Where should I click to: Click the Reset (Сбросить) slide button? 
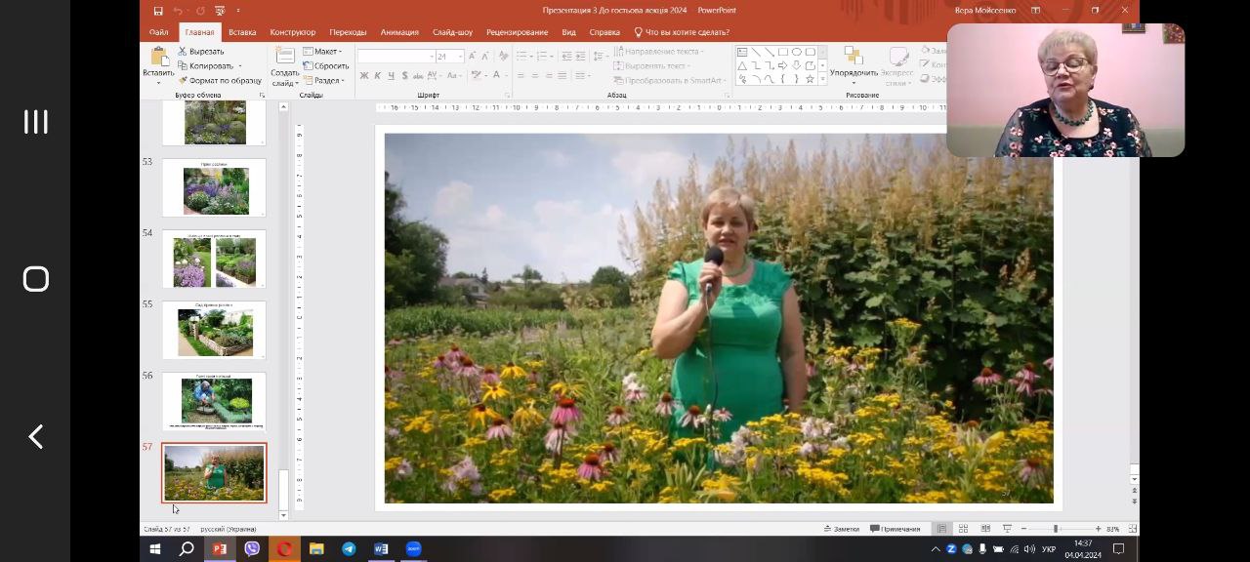click(326, 66)
